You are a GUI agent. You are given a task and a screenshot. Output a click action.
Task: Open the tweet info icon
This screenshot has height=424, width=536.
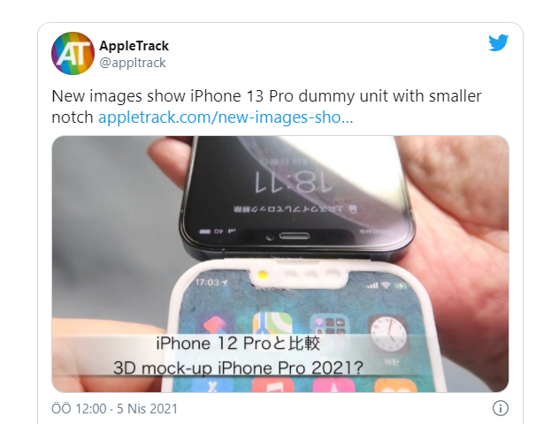[x=501, y=408]
